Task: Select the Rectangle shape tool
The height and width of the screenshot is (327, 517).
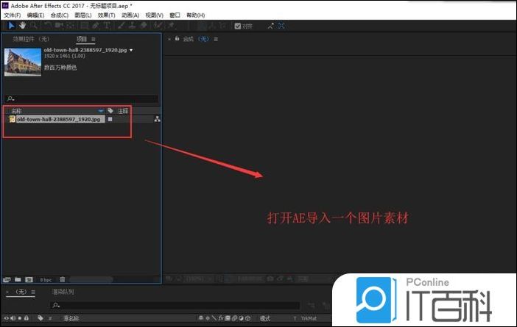Action: [x=85, y=26]
